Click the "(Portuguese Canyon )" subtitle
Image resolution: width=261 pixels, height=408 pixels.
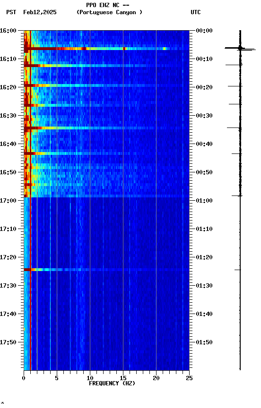click(109, 12)
